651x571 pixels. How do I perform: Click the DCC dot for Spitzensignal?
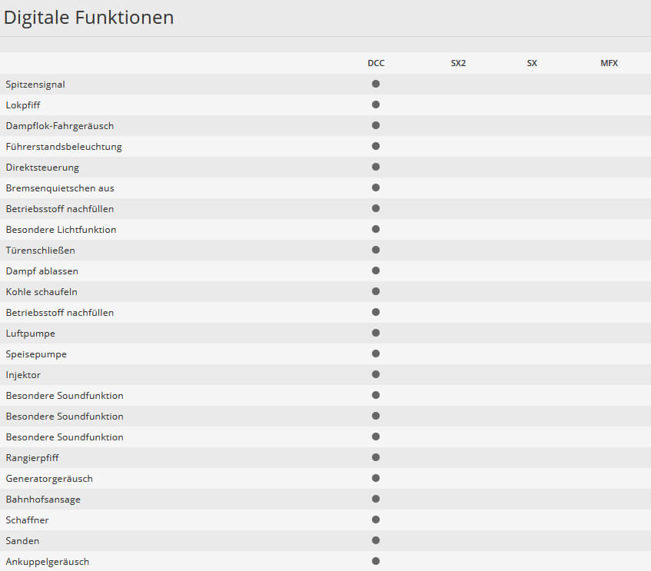[376, 84]
